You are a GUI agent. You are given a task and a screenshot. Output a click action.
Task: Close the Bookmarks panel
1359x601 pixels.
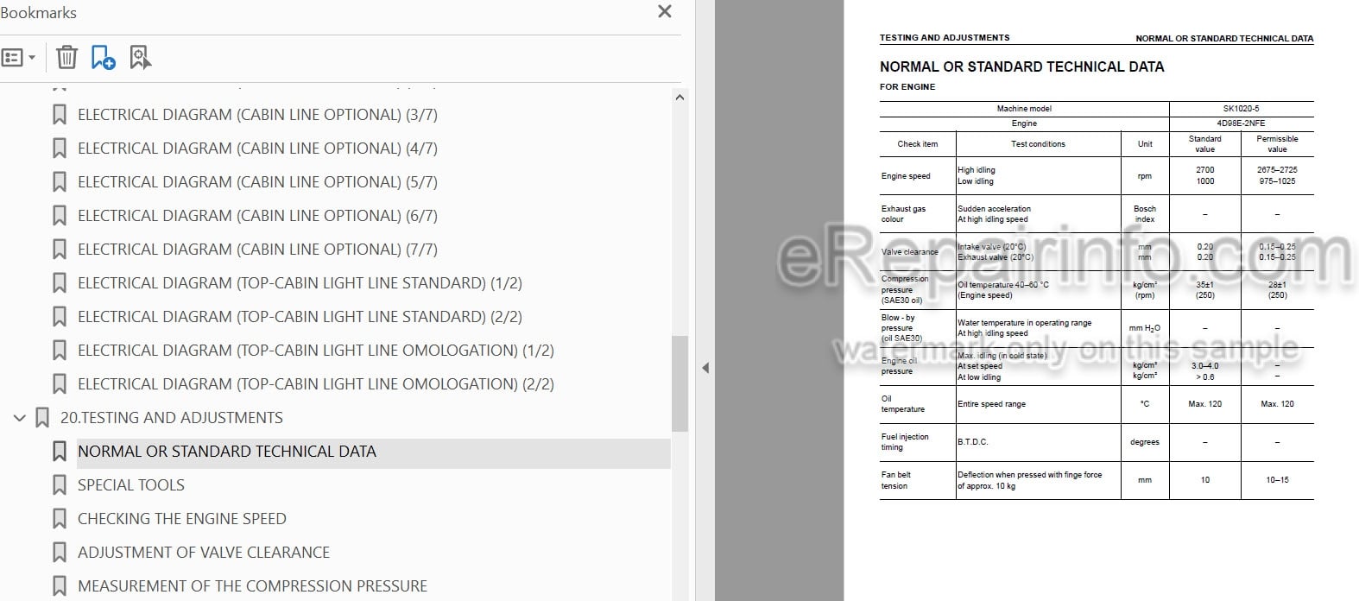[x=664, y=11]
